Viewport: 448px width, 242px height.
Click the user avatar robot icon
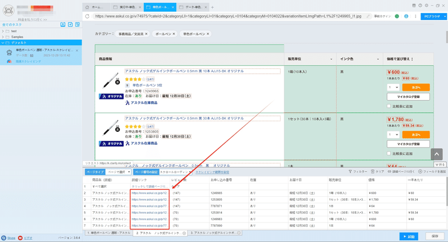pyautogui.click(x=8, y=11)
